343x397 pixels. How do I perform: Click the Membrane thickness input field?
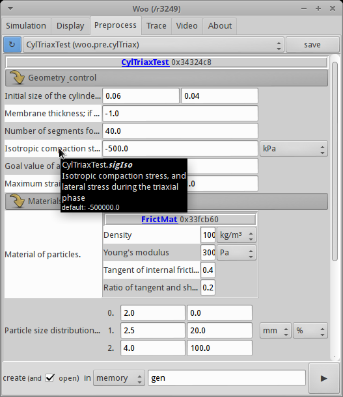pyautogui.click(x=180, y=114)
